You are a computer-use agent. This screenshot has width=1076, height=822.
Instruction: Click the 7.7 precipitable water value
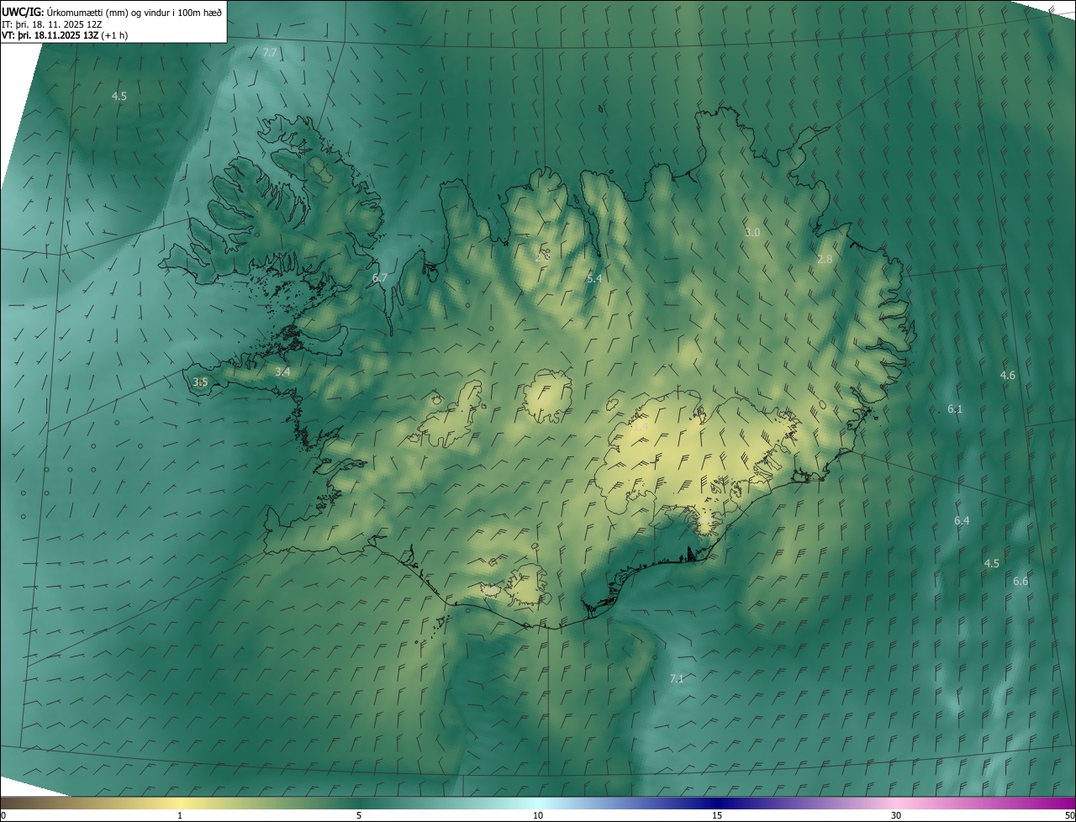(270, 52)
